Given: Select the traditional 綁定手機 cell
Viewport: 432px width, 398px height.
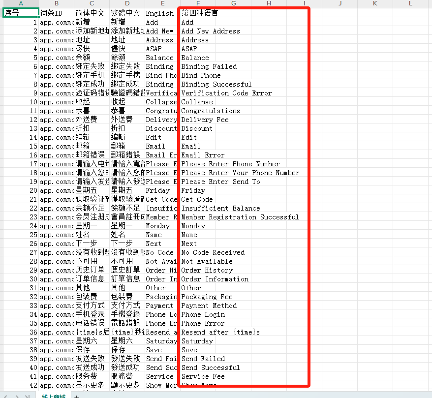Looking at the screenshot, I should 127,75.
